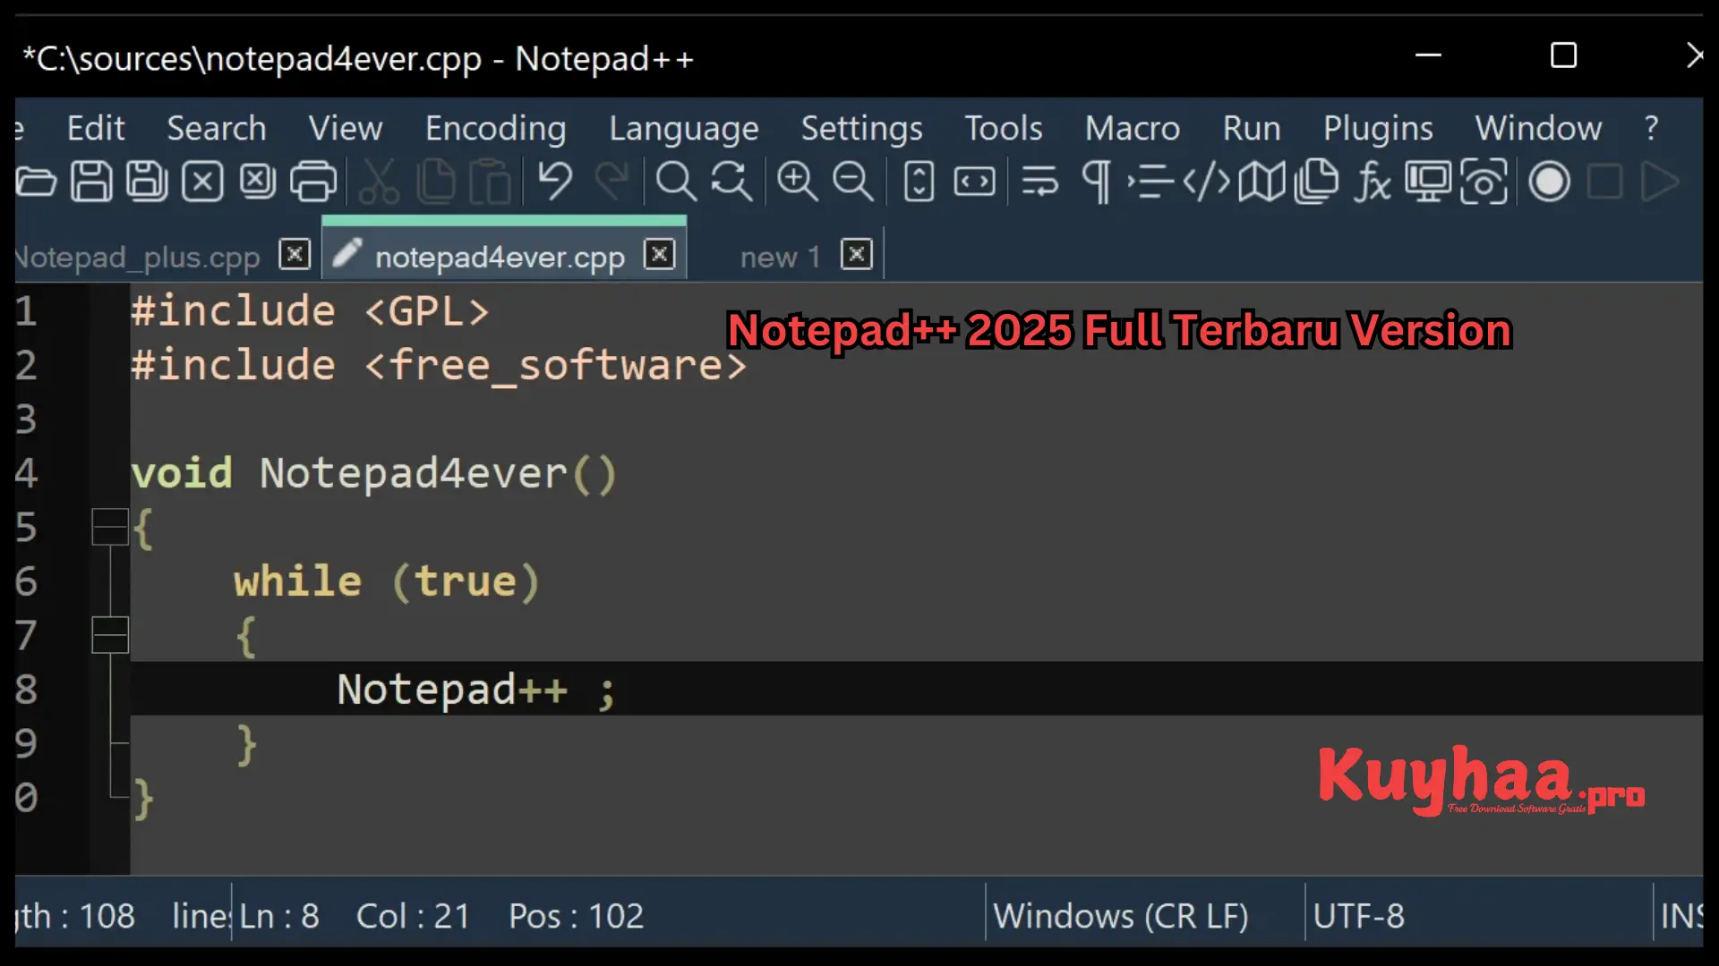
Task: Click the "void Notepad4ever()" code line
Action: (374, 473)
